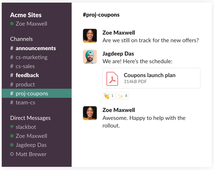Click the #proj-coupons channel title
The height and width of the screenshot is (170, 214).
point(101,15)
